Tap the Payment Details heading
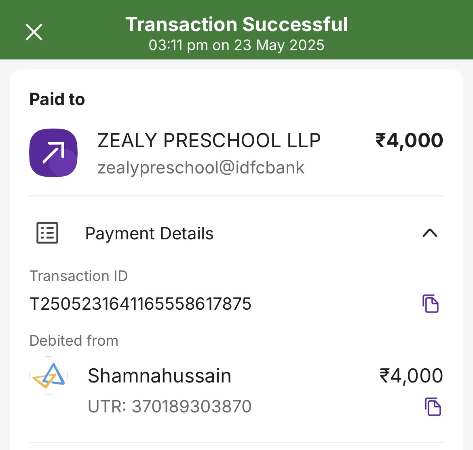The width and height of the screenshot is (473, 450). pos(149,234)
